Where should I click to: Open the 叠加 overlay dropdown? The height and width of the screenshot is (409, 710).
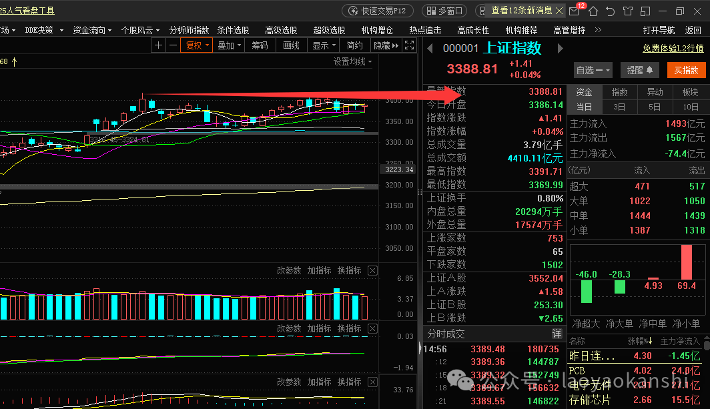click(x=229, y=45)
